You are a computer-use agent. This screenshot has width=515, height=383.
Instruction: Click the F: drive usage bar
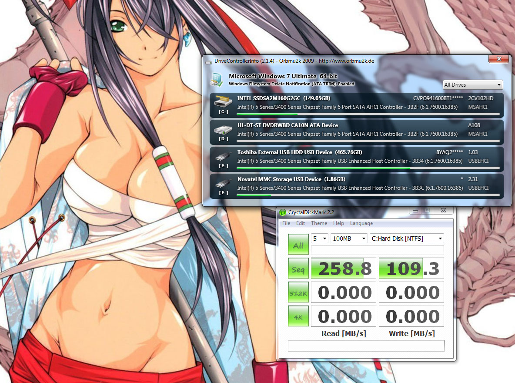click(x=368, y=195)
